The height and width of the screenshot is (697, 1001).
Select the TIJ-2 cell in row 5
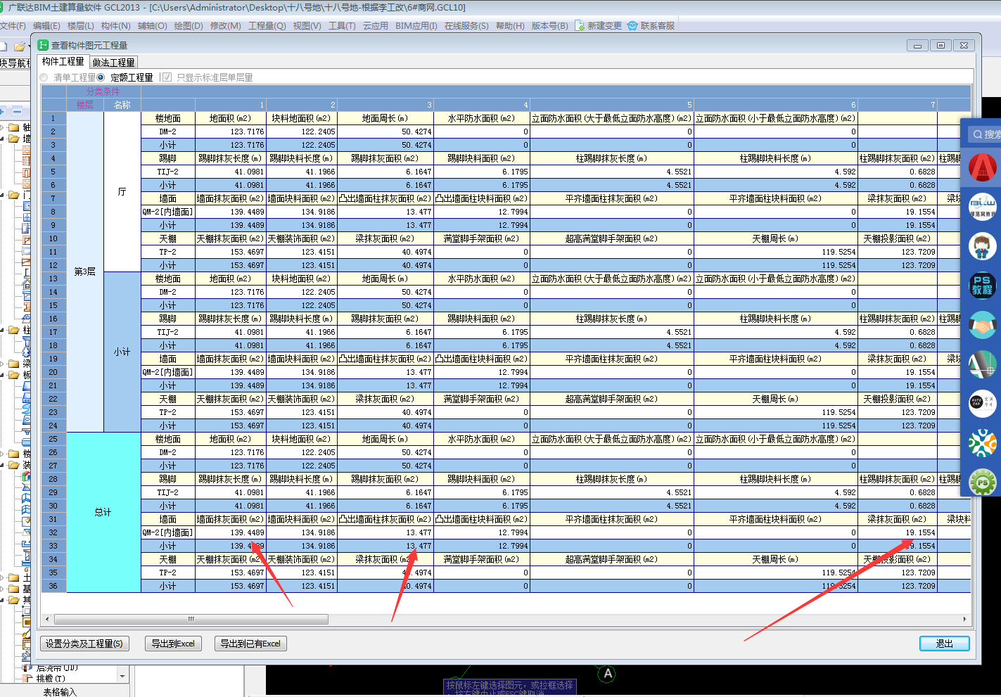click(x=168, y=172)
